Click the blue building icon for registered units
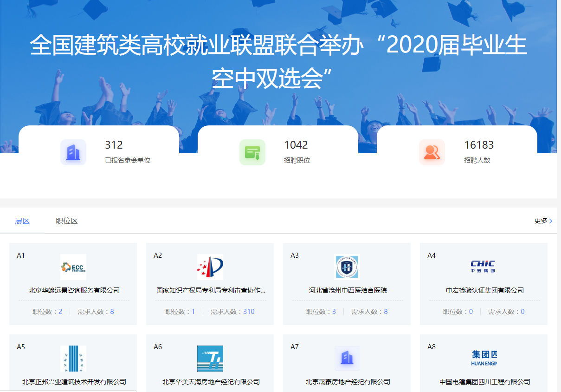Viewport: 561px width, 392px height. pos(73,152)
